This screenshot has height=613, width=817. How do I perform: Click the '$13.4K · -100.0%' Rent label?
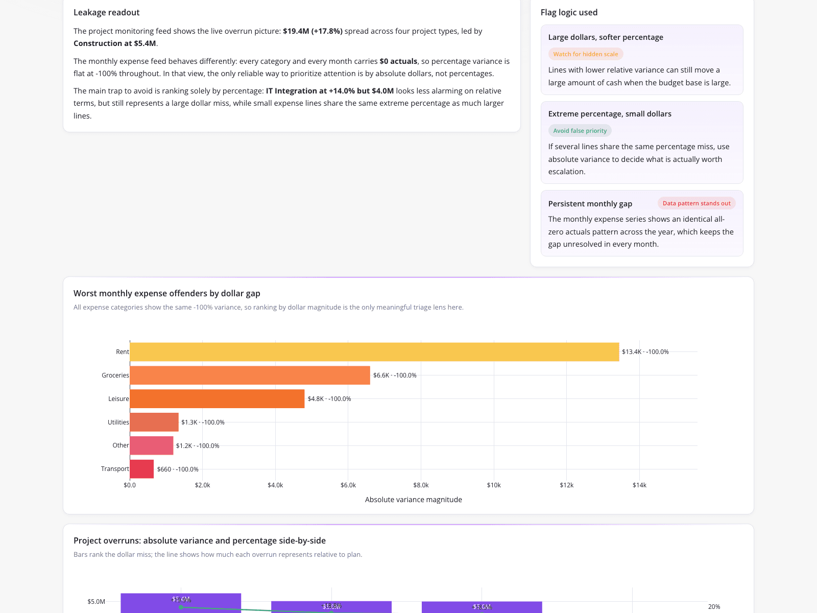[645, 352]
